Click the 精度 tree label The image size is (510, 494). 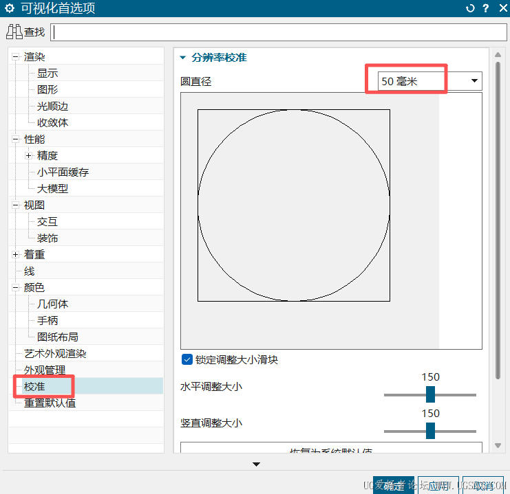[47, 155]
